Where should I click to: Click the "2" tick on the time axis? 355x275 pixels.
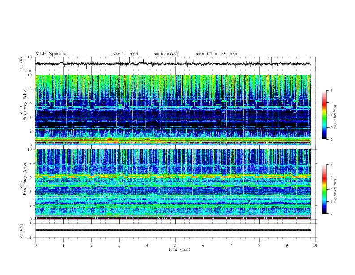pyautogui.click(x=91, y=245)
